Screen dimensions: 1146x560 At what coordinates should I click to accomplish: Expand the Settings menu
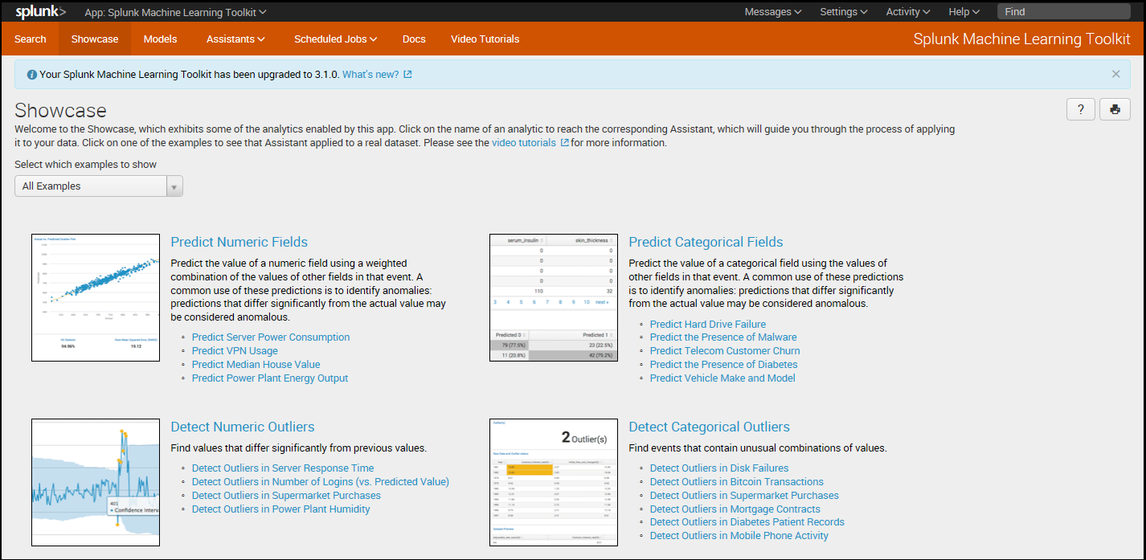(844, 12)
